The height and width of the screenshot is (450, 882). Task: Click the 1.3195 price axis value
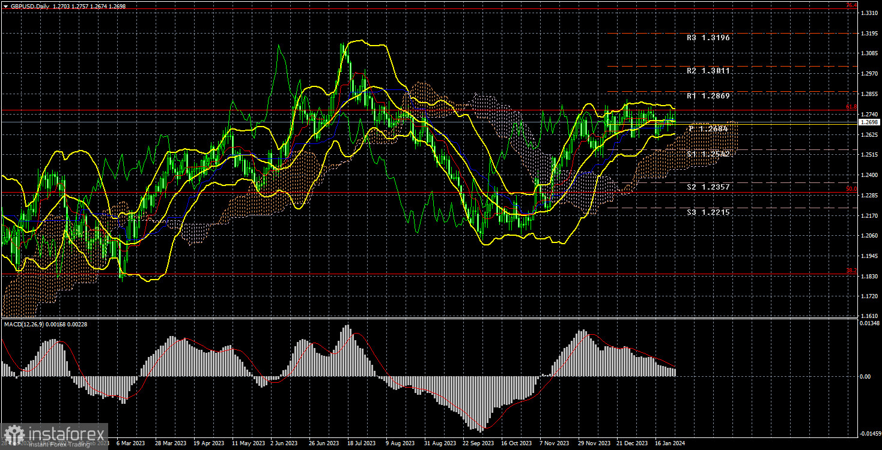tap(869, 33)
